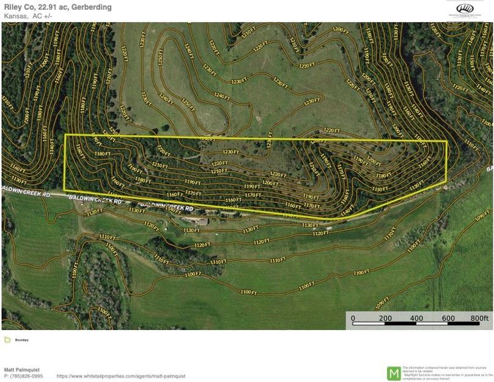Click the yellow Boundary legend icon
The width and height of the screenshot is (494, 382).
(x=7, y=340)
